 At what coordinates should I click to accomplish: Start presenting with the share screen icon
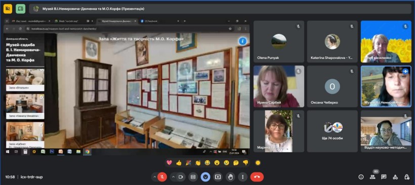(218, 177)
